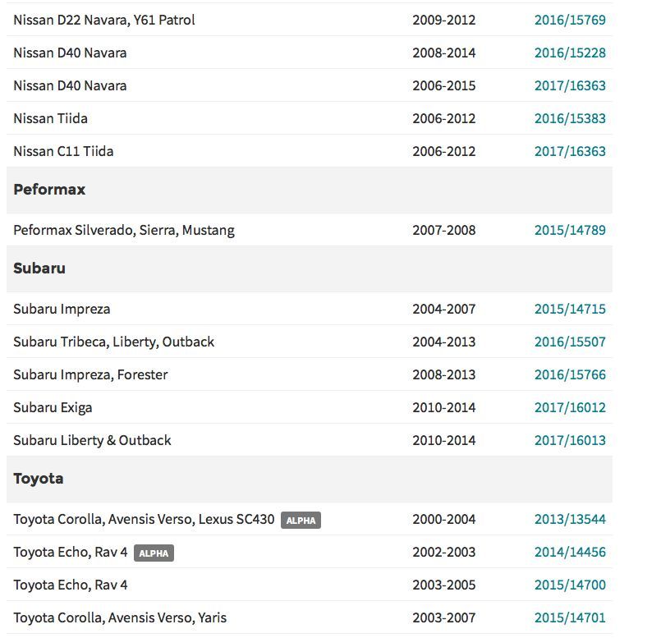The image size is (661, 638).
Task: Open Subaru Exiga recall 2017/16012
Action: pos(570,408)
